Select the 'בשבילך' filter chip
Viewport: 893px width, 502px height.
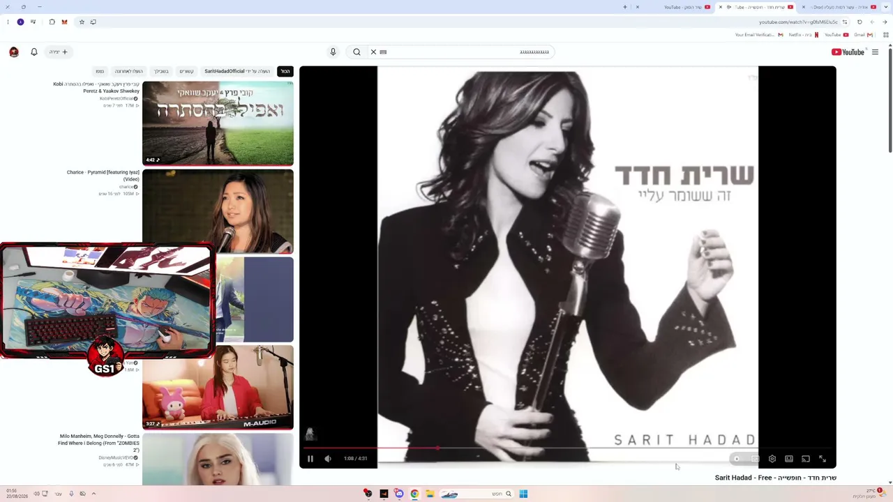coord(161,71)
